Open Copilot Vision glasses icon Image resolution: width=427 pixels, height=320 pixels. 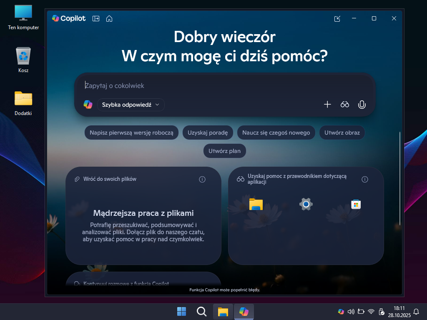pos(344,105)
